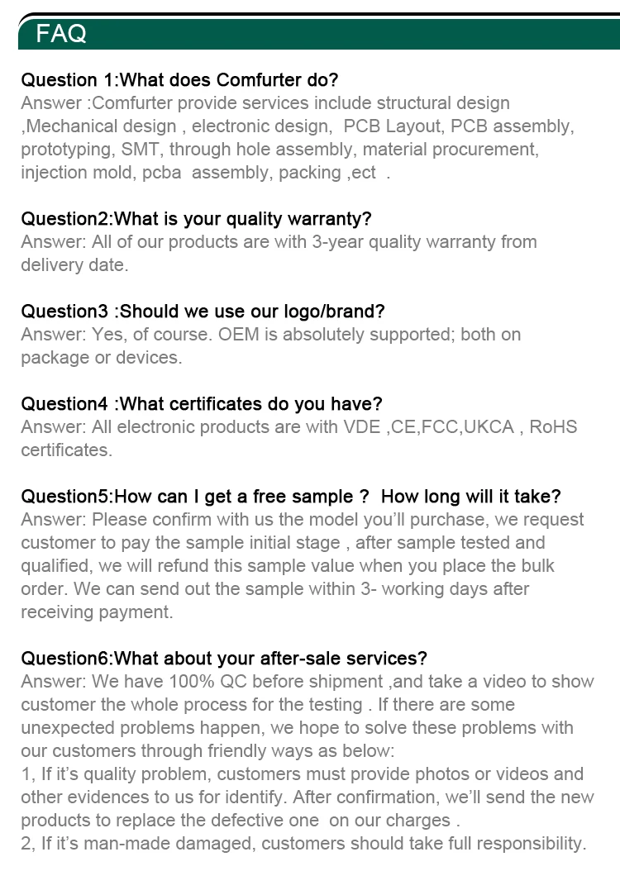
Task: Click the OEM is absolutely supported answer
Action: tap(271, 346)
